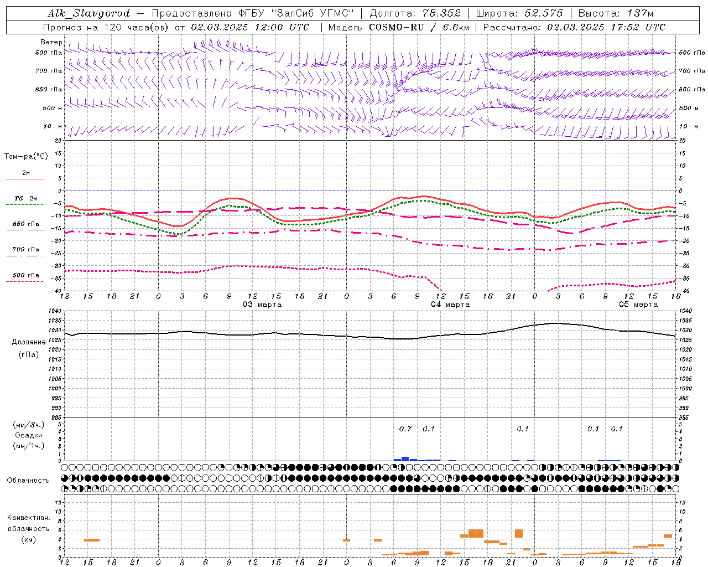Click the 'Осадки' precipitation panel label

point(29,435)
